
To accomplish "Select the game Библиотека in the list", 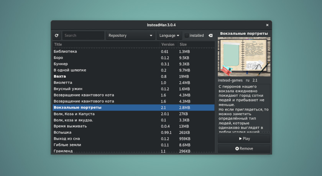I will click(66, 51).
